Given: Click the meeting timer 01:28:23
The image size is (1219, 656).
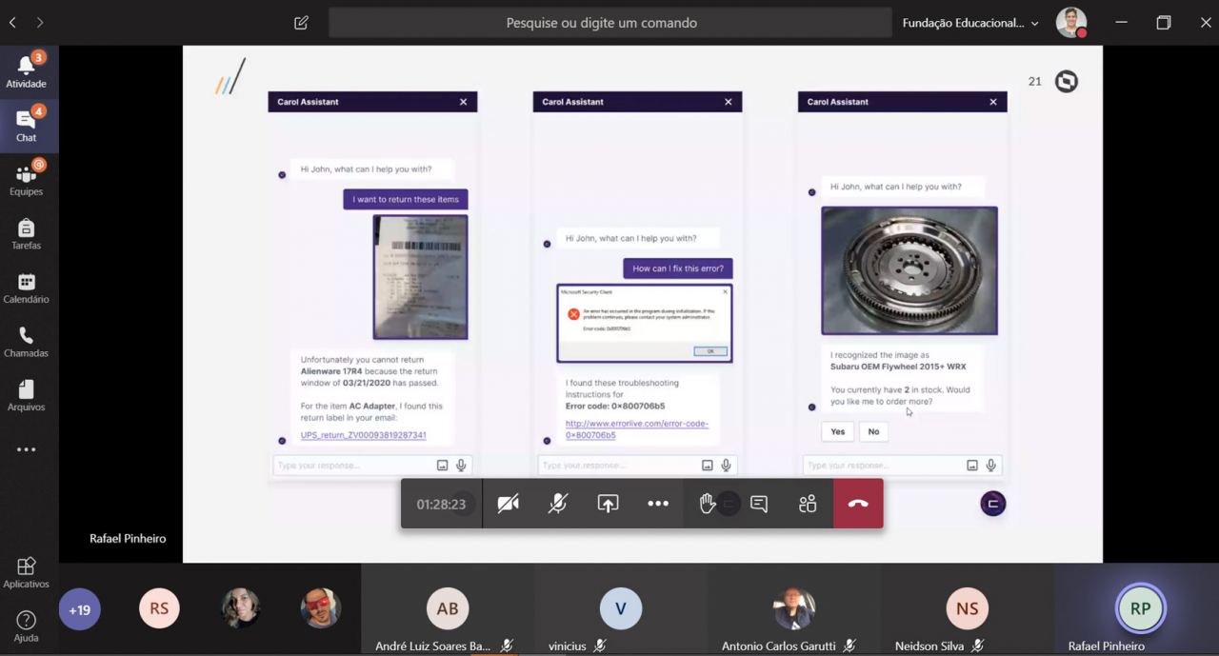Looking at the screenshot, I should (x=441, y=504).
